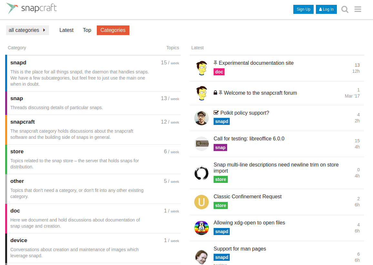The image size is (373, 265).
Task: Open Support for man pages topic
Action: coord(240,249)
